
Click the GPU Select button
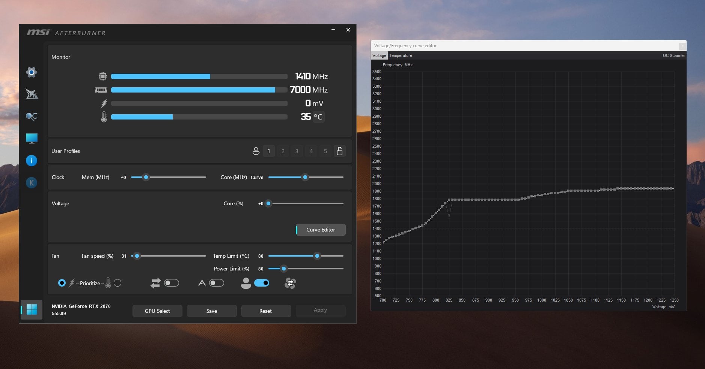coord(157,311)
